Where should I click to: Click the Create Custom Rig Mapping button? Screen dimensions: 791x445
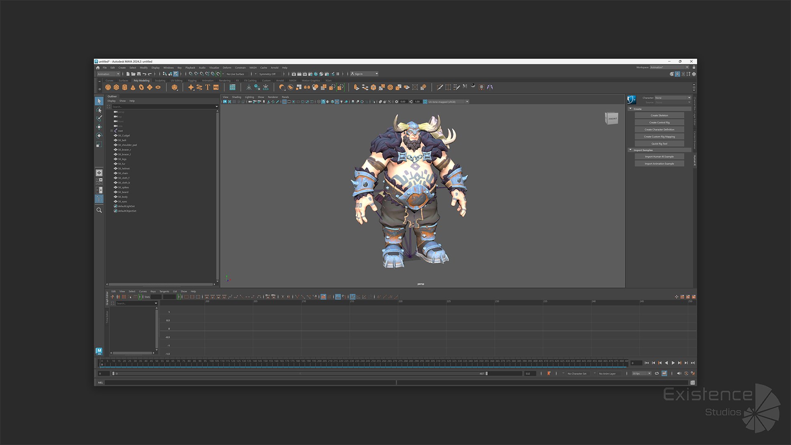659,136
